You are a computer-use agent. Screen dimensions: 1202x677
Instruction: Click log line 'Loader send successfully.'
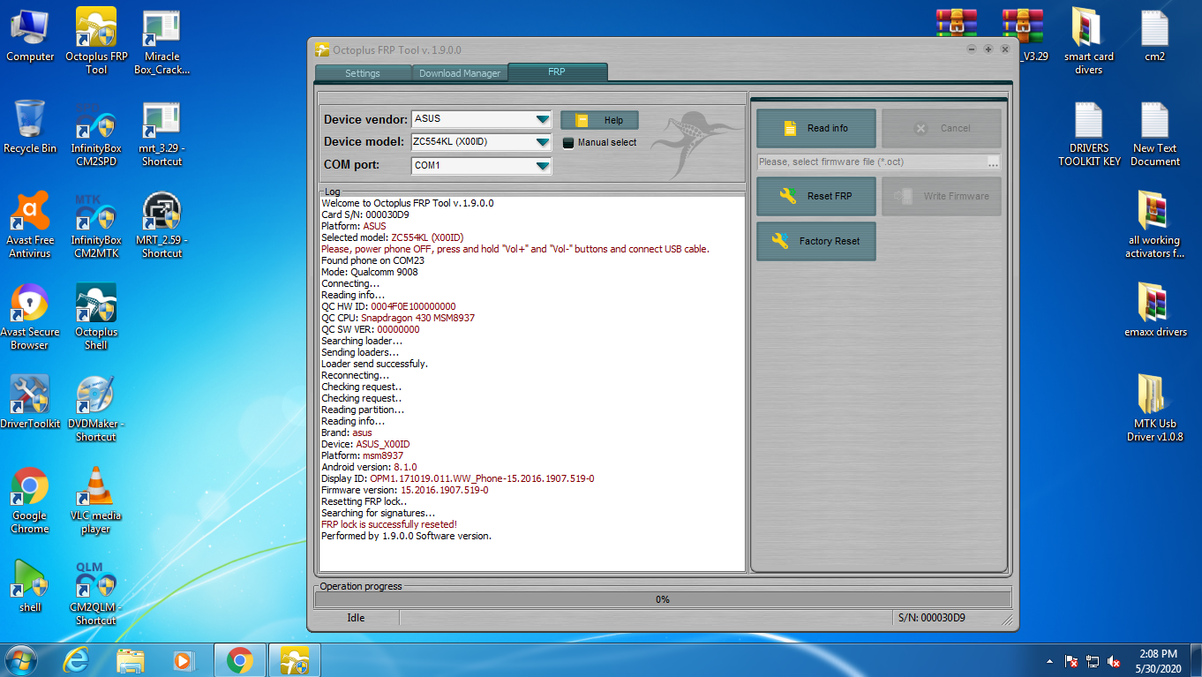coord(374,364)
